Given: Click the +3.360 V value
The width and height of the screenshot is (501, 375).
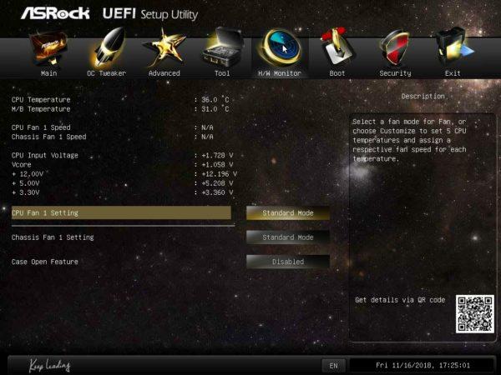Looking at the screenshot, I should click(x=217, y=192).
